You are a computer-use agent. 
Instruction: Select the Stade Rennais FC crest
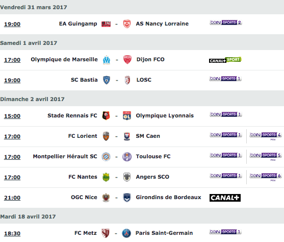pyautogui.click(x=106, y=116)
